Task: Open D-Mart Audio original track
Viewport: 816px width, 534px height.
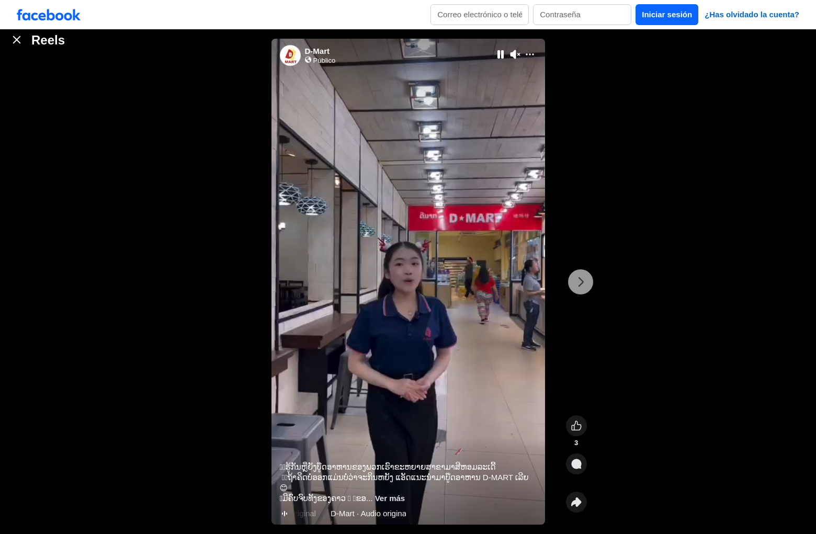Action: pos(368,514)
